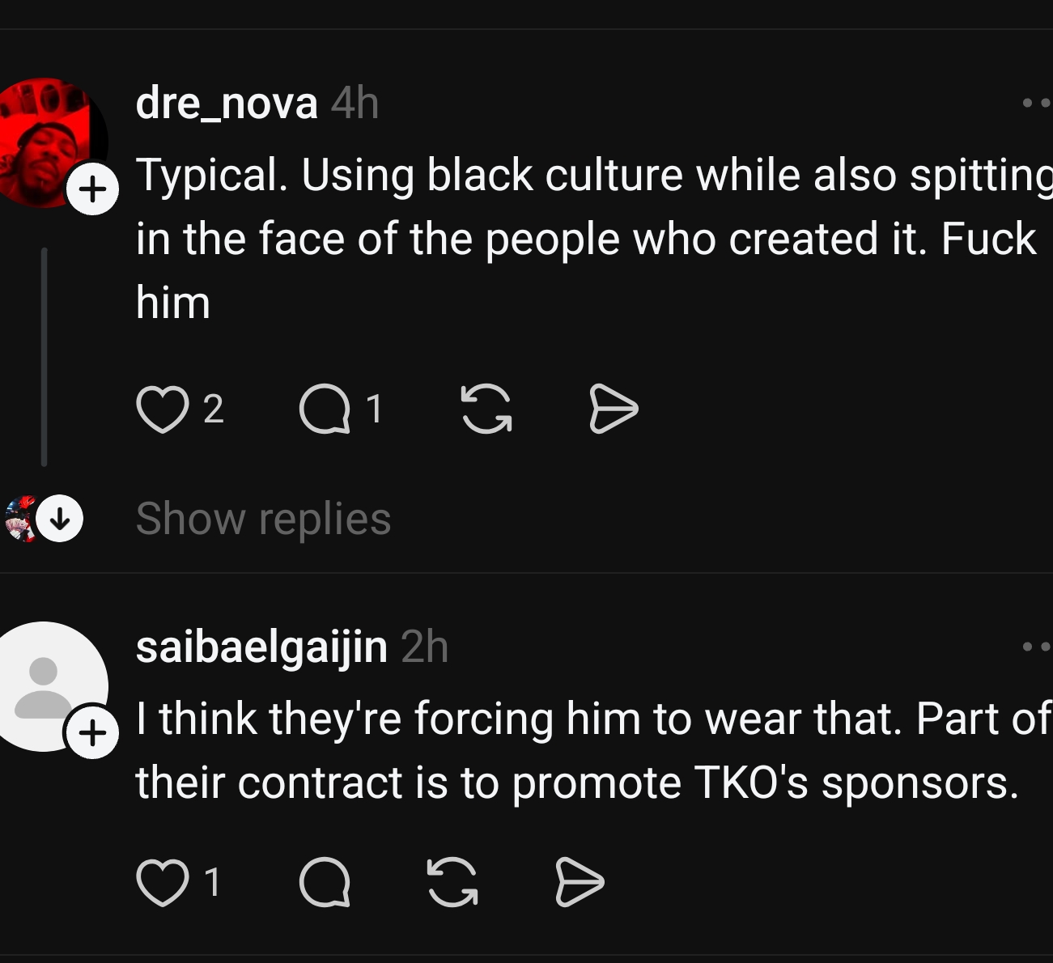The image size is (1053, 963).
Task: Expand hidden replies with down arrow
Action: (60, 518)
